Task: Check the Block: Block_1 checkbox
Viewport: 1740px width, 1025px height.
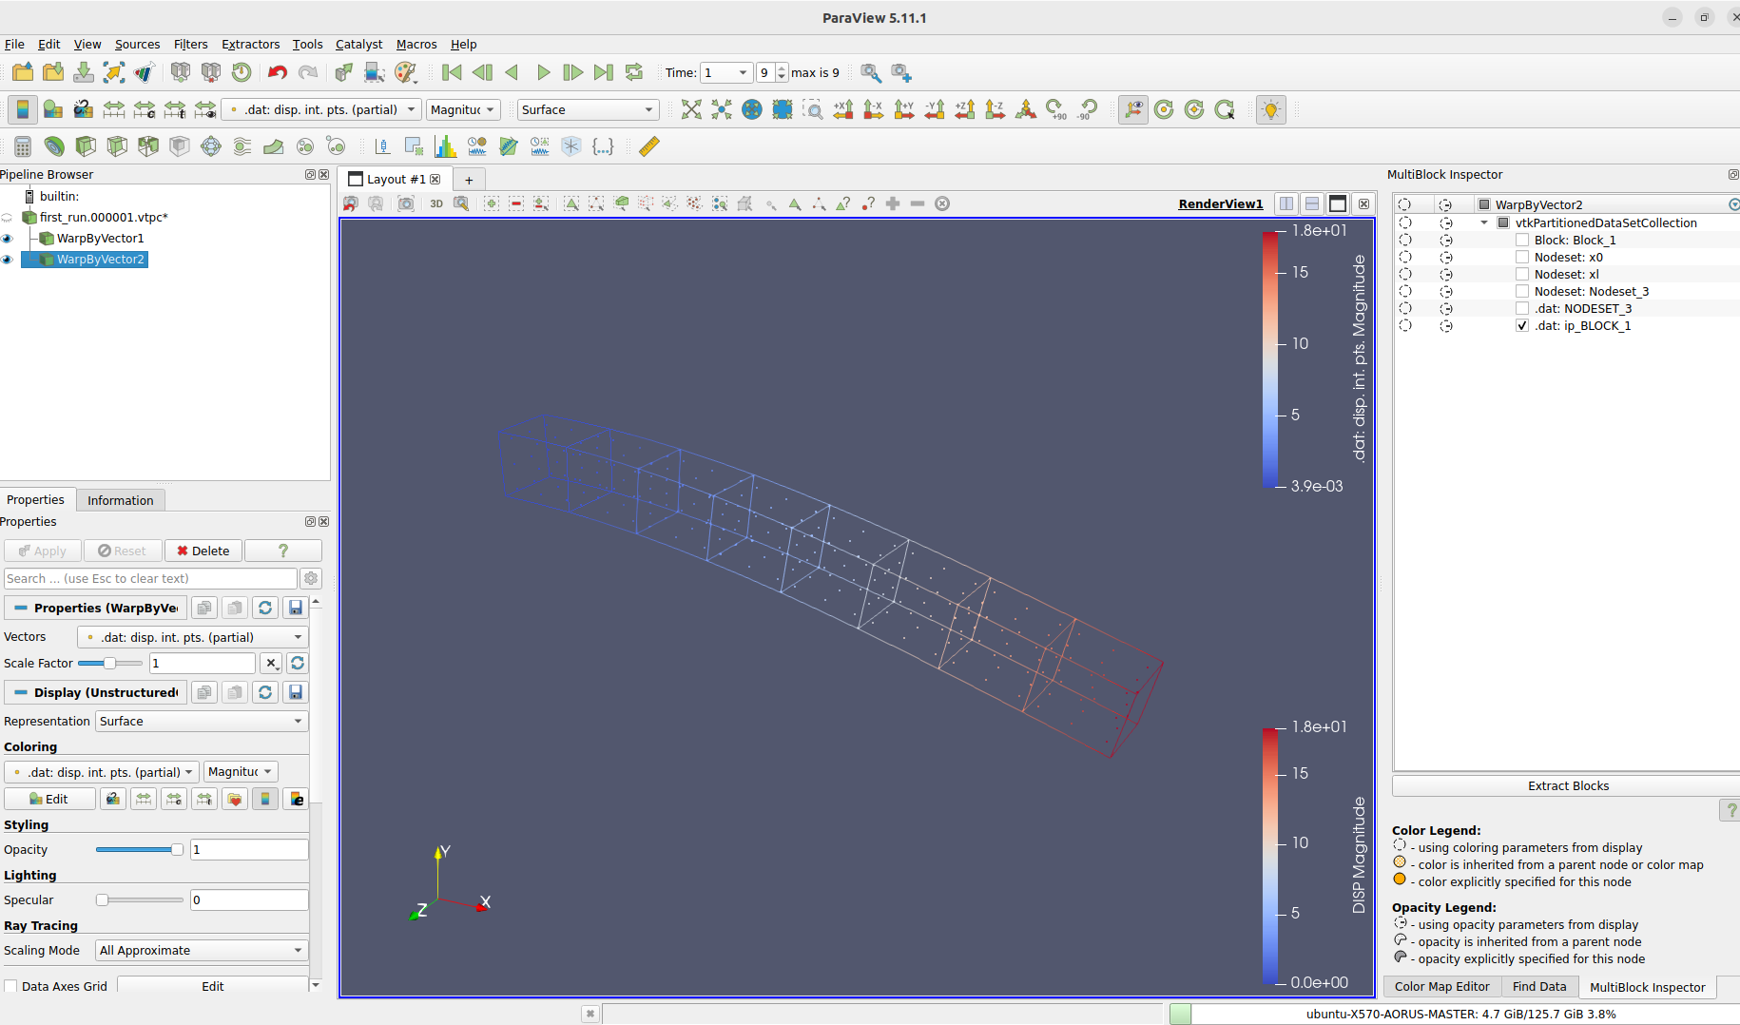Action: click(x=1522, y=241)
